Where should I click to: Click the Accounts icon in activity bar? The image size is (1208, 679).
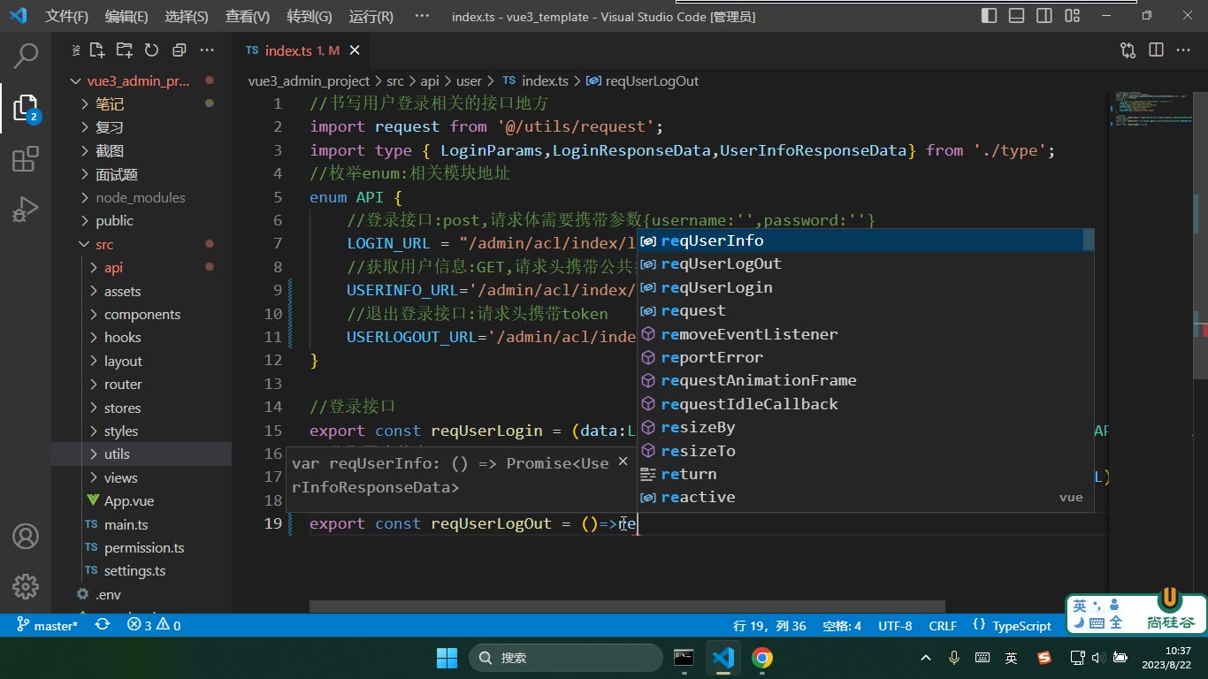(26, 537)
